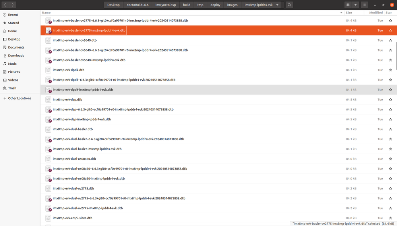Select symlink icon of imx8mp-evk-basler-ov5640-imx8mp-lpddr4-evk.dtb
Screen dimensions: 397x226
48,60
